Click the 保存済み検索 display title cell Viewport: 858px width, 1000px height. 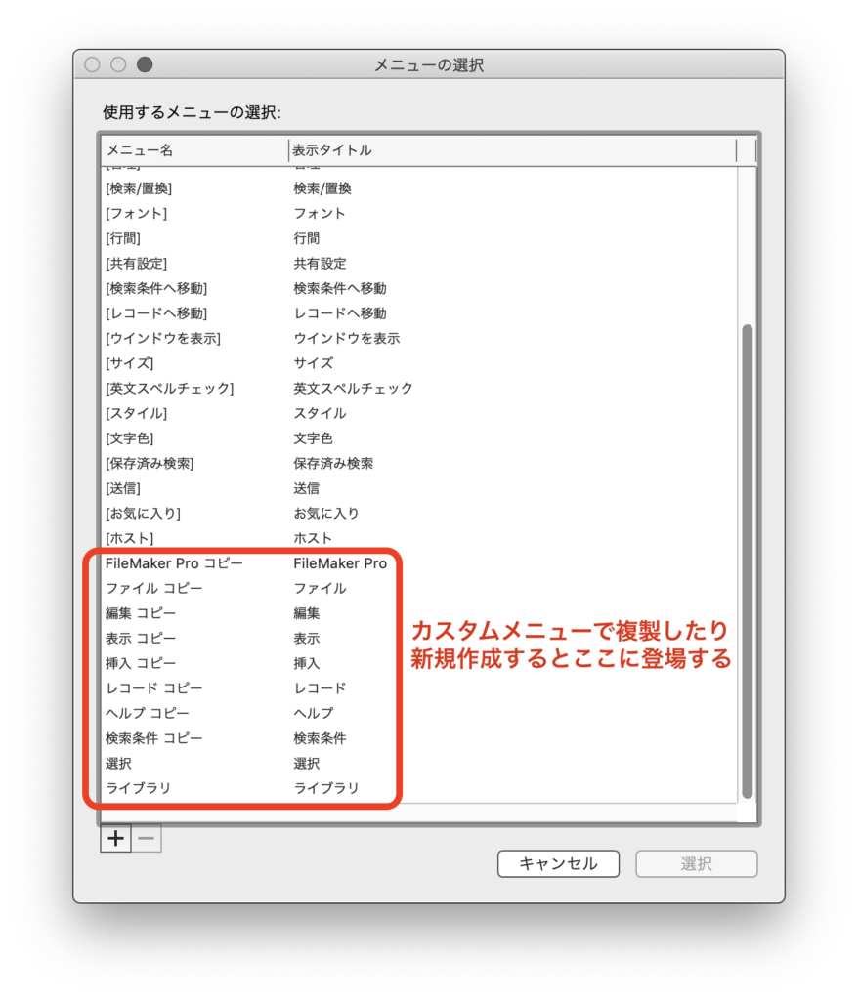pyautogui.click(x=333, y=463)
